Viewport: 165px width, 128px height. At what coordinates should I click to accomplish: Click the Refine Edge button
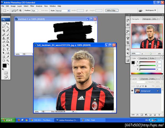112,10
